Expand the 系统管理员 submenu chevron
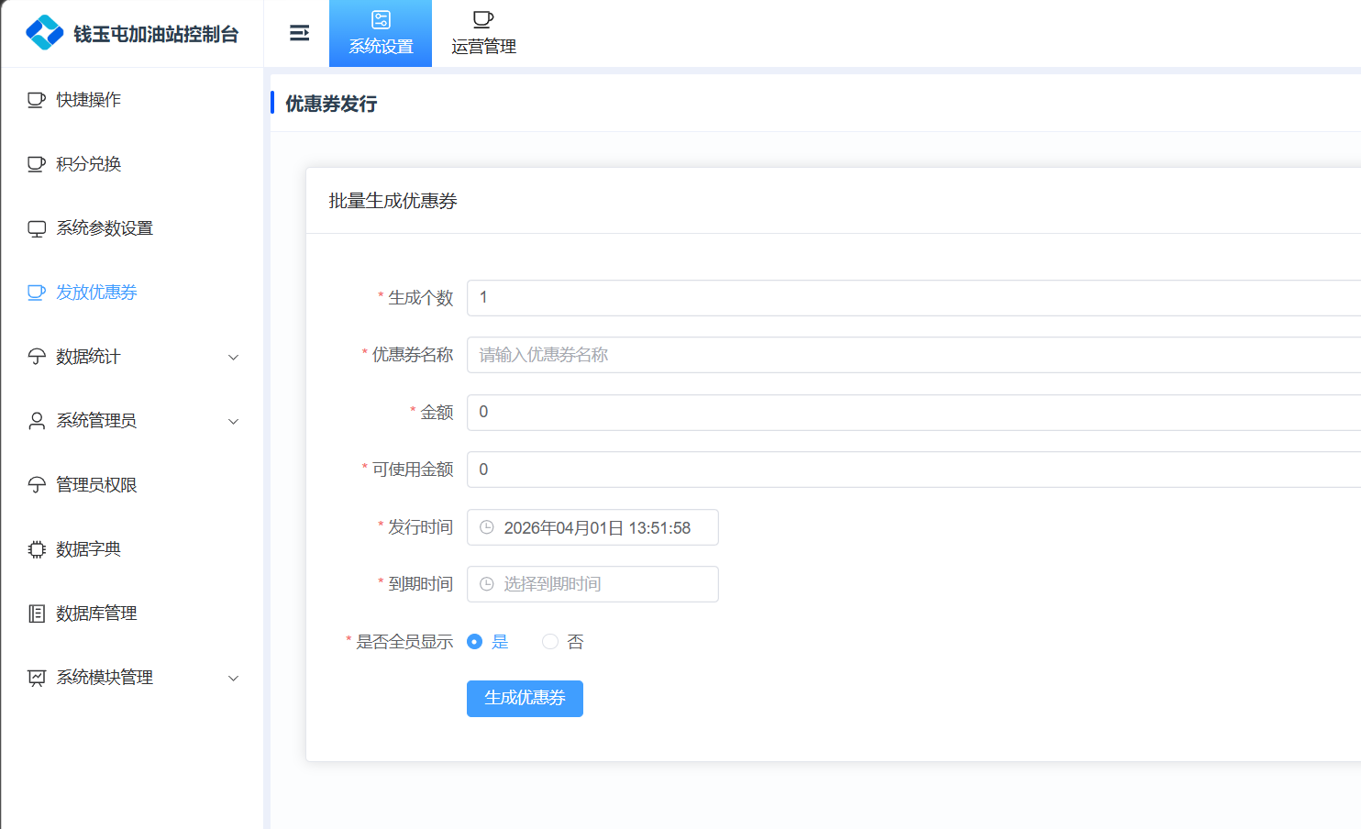This screenshot has width=1361, height=829. (x=233, y=421)
